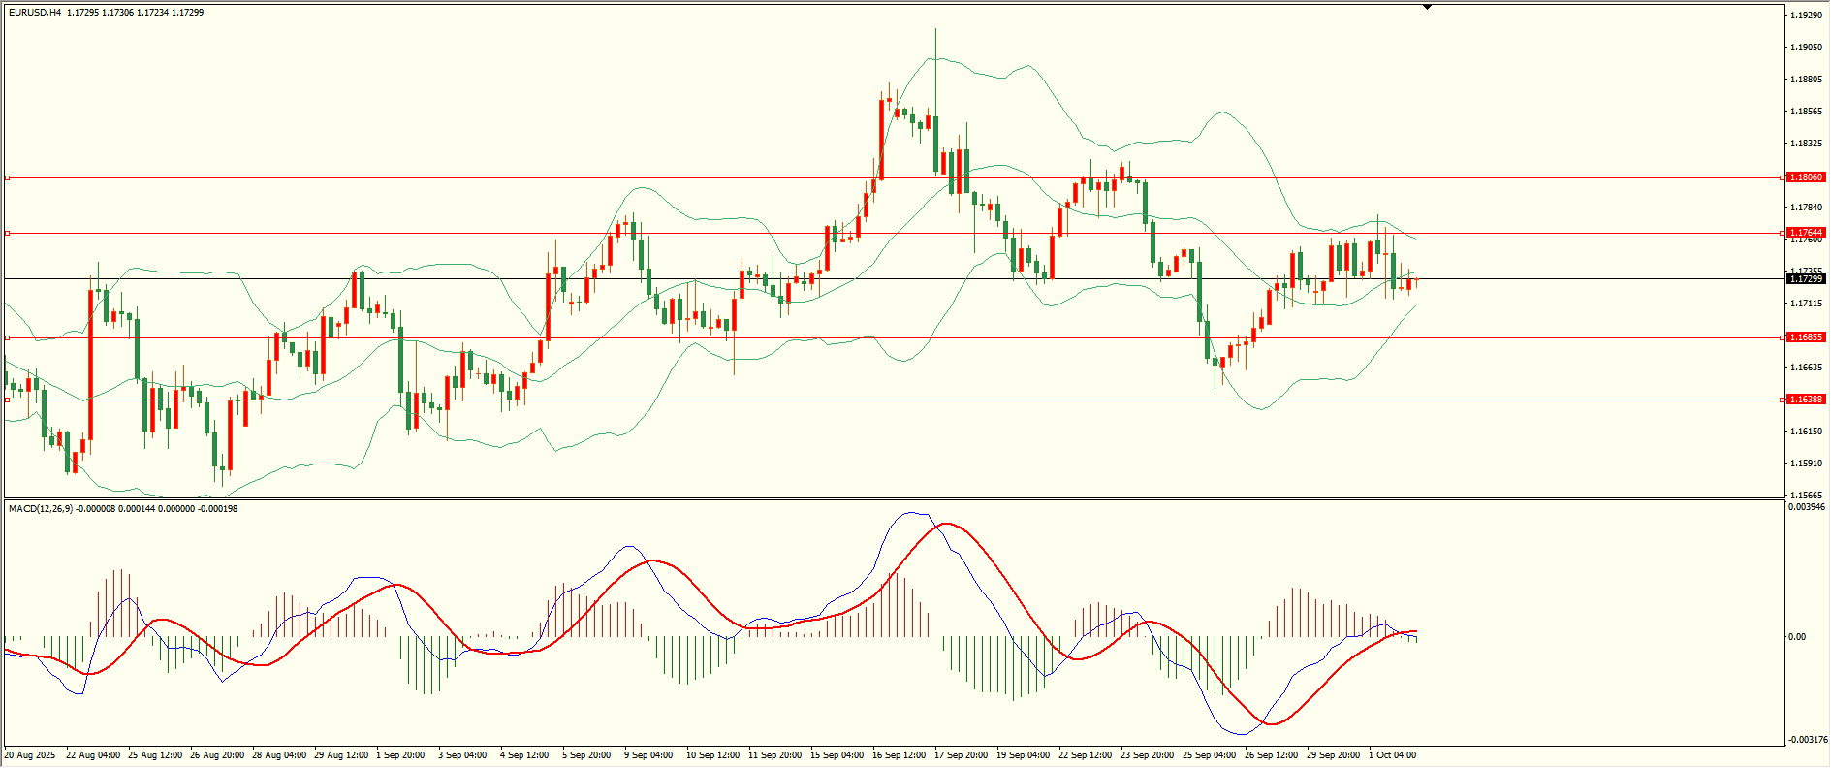This screenshot has width=1831, height=768.
Task: Select left handle of 1.16388 horizontal line
Action: [x=7, y=400]
